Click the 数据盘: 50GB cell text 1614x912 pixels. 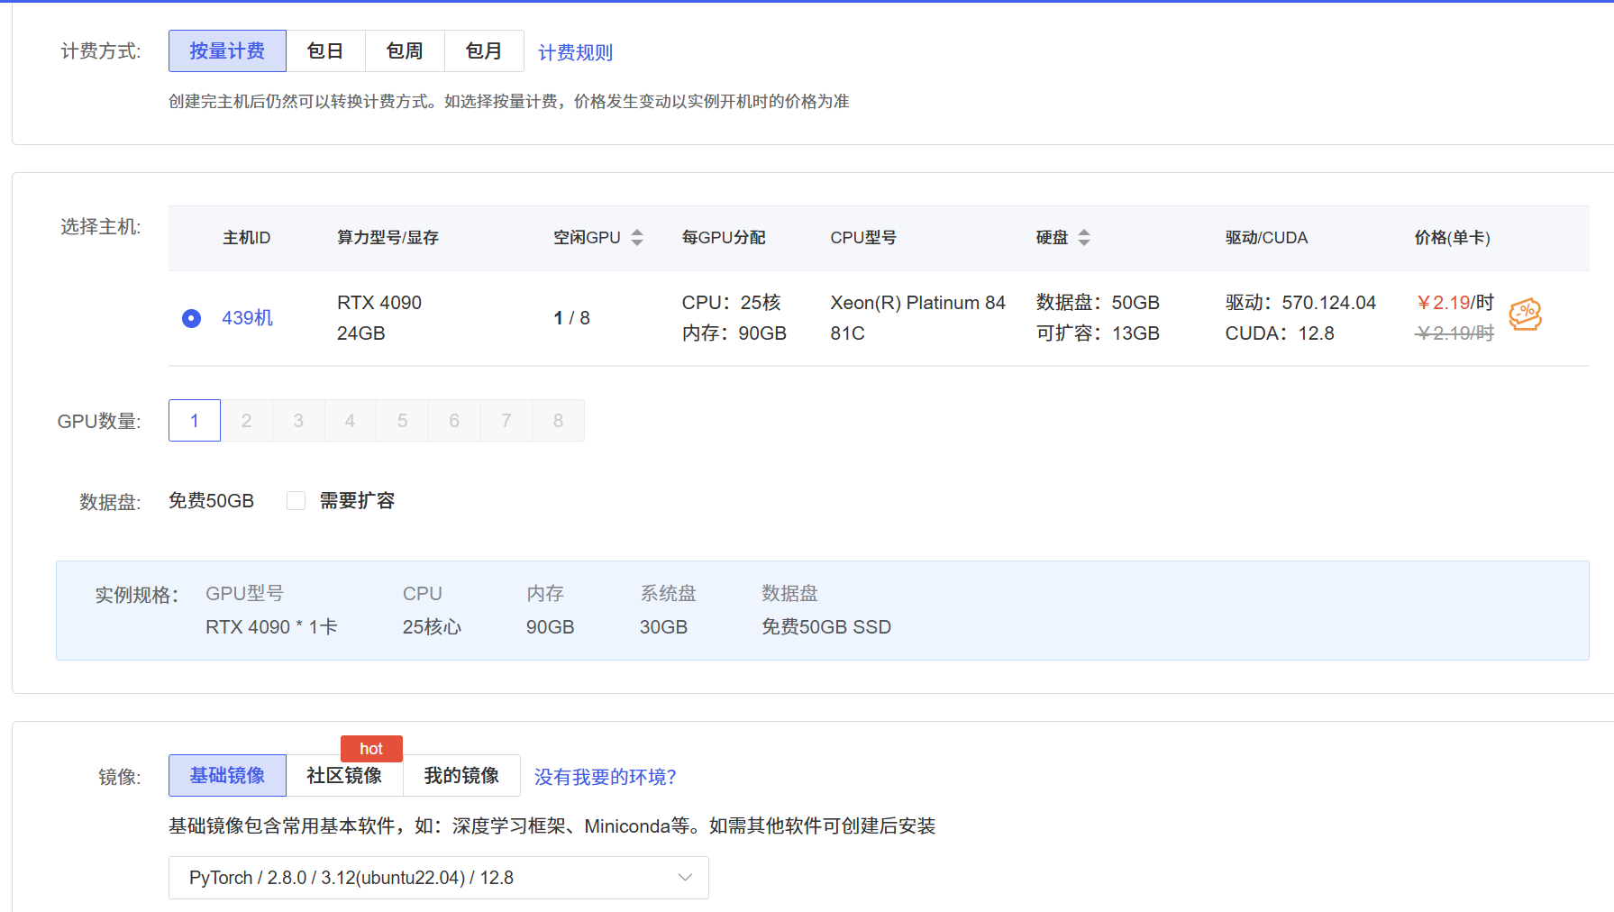click(1098, 303)
